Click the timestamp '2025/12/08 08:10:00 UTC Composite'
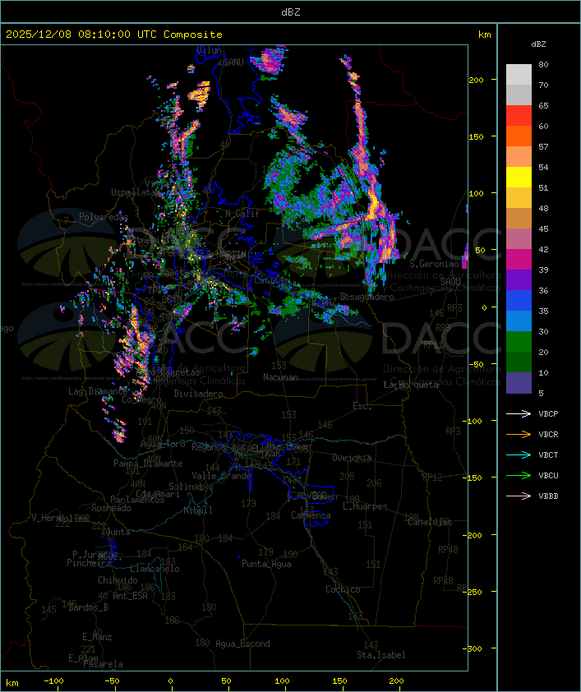The height and width of the screenshot is (692, 581). click(x=114, y=35)
